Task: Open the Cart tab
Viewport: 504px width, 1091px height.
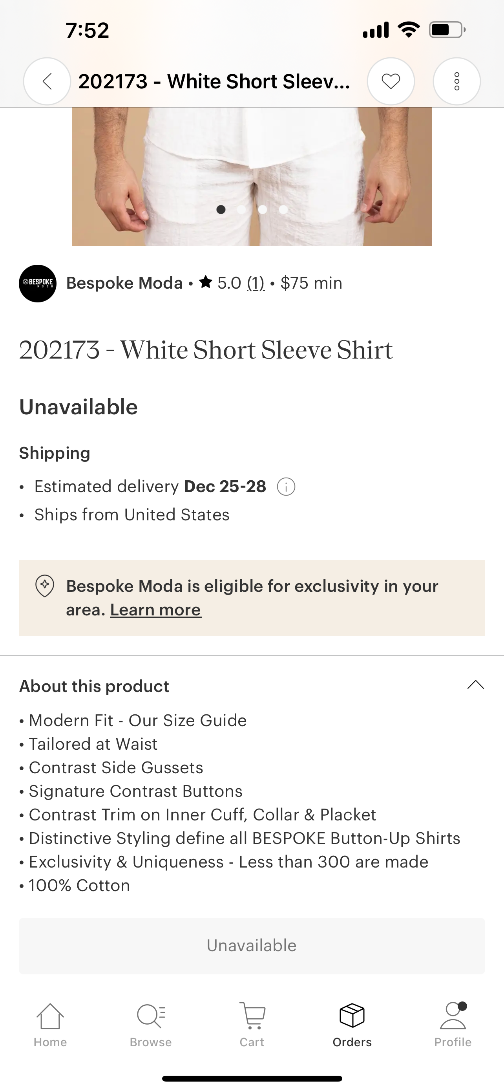Action: point(252,1025)
